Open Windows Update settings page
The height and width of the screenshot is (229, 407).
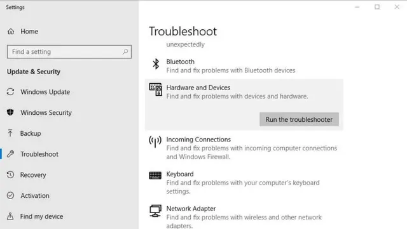click(45, 92)
